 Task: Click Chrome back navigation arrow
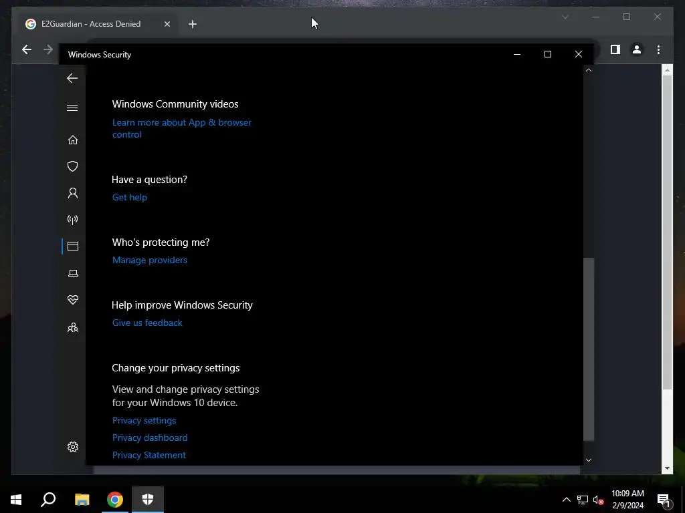point(27,49)
